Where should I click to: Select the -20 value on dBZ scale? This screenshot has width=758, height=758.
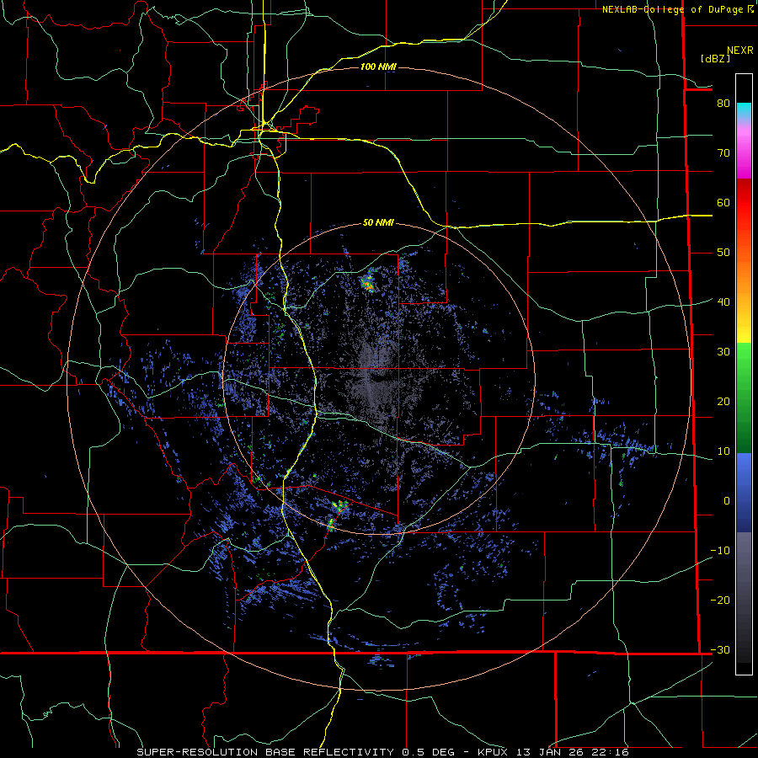click(720, 600)
